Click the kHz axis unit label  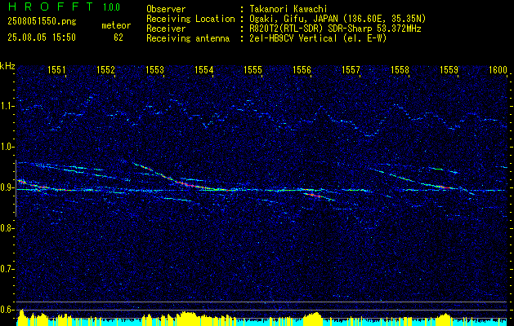(x=7, y=66)
